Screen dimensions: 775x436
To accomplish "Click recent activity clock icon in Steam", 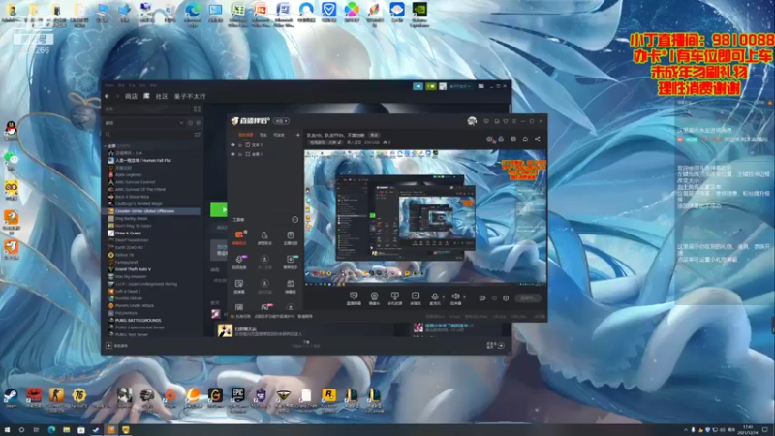I will pos(190,123).
